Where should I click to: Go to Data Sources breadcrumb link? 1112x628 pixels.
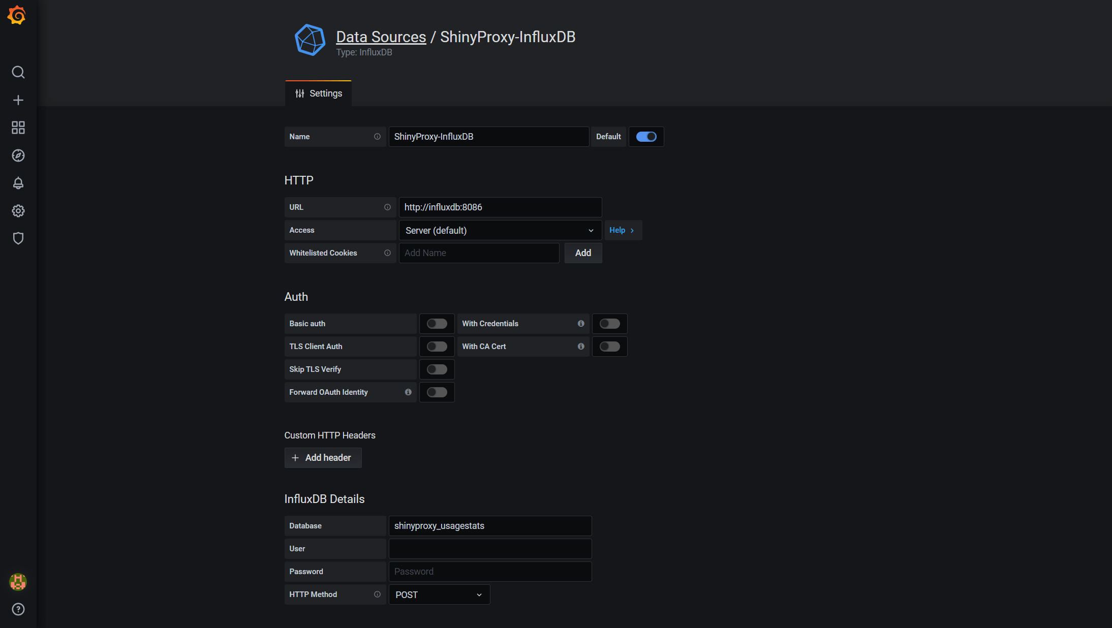tap(381, 37)
